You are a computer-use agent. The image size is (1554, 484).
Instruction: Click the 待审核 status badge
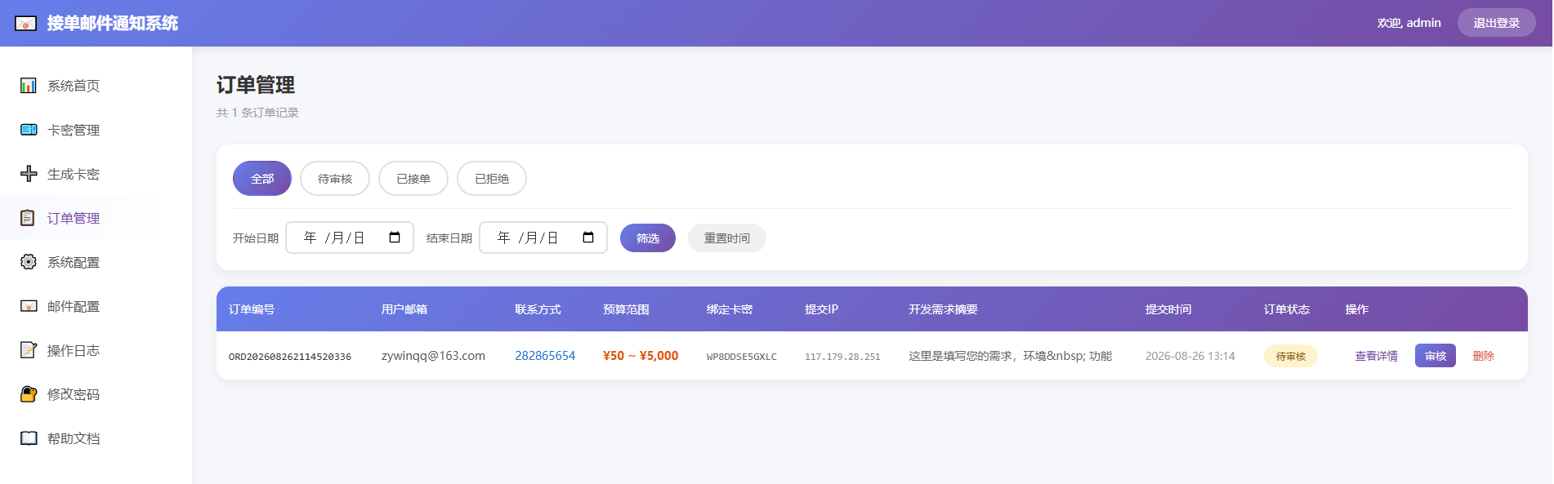[x=1291, y=356]
